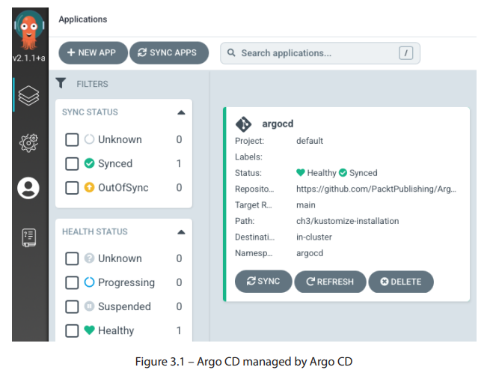Screen dimensions: 499x373
Task: Click the NEW APP button
Action: click(x=93, y=53)
